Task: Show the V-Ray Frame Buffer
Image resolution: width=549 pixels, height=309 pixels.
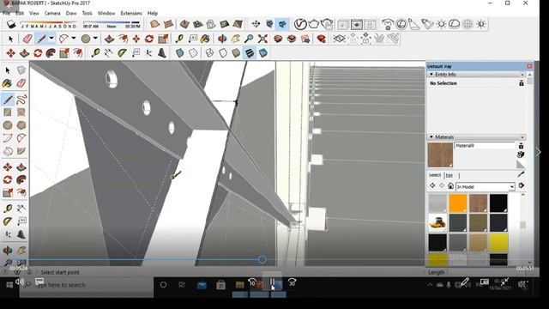Action: (x=357, y=25)
